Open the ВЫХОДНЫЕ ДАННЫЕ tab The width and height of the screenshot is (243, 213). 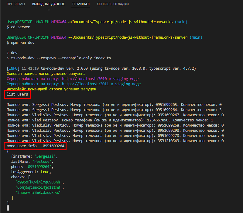[48, 4]
